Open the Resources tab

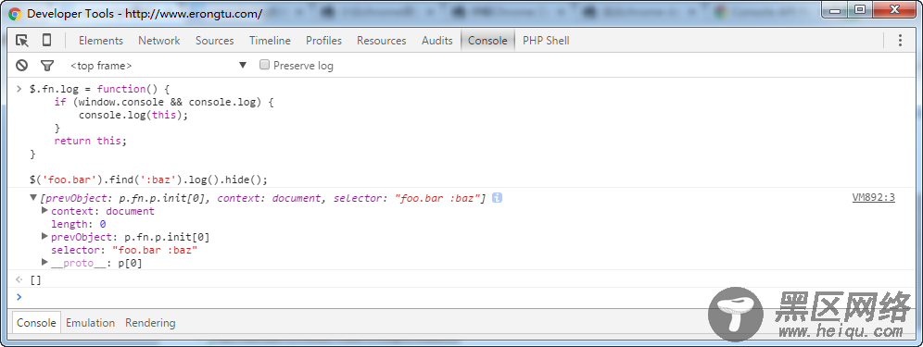pyautogui.click(x=382, y=41)
